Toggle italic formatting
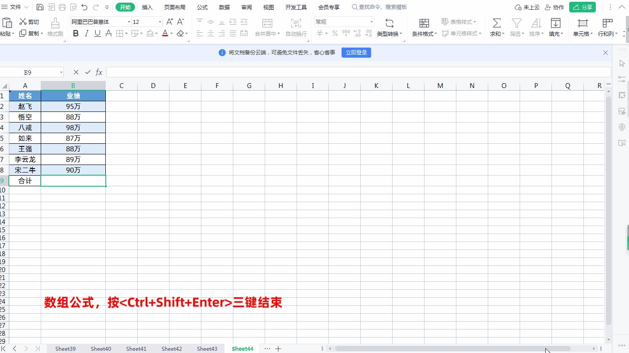The image size is (629, 353). [x=86, y=33]
